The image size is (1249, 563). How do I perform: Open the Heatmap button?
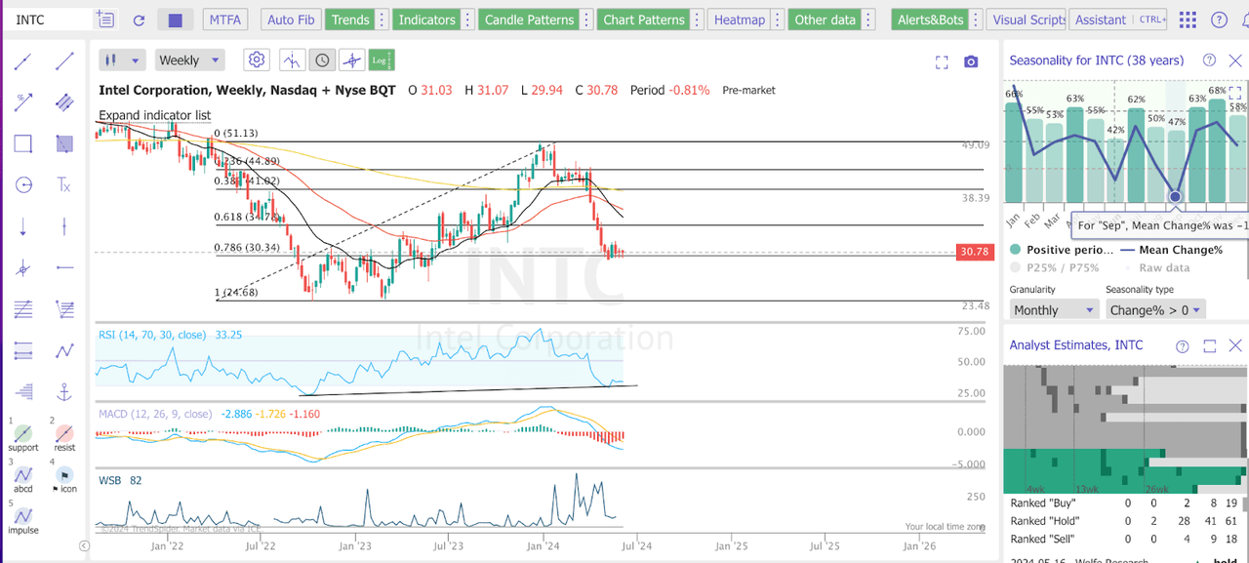[x=739, y=20]
